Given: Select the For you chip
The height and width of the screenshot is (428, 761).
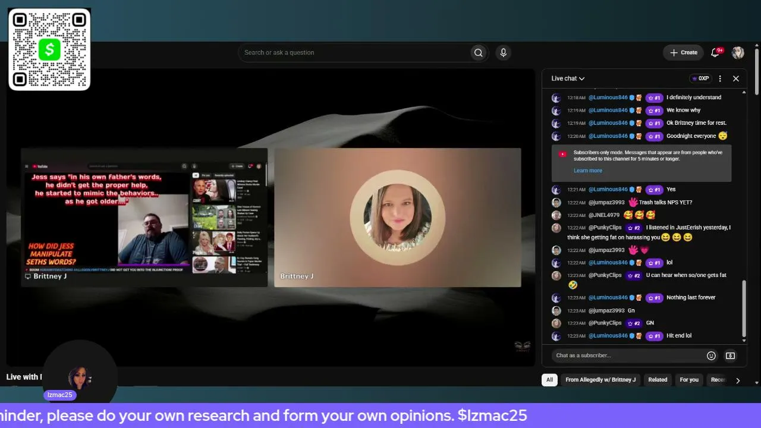Looking at the screenshot, I should [689, 380].
